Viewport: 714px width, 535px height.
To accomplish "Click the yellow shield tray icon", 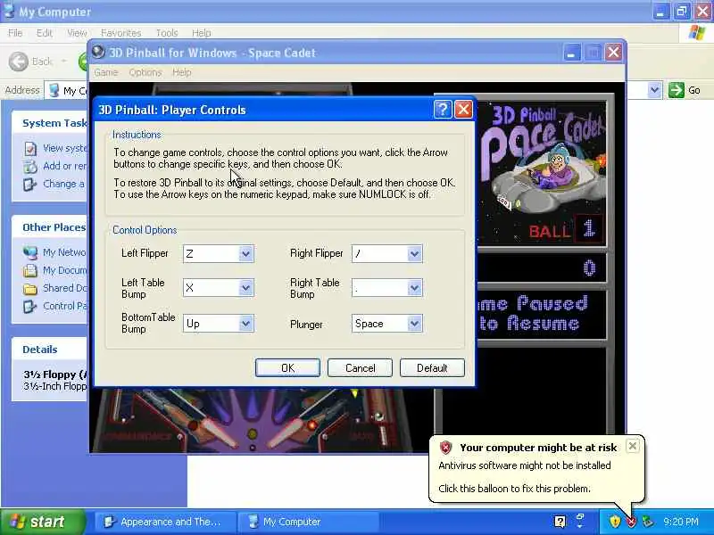I will click(616, 522).
